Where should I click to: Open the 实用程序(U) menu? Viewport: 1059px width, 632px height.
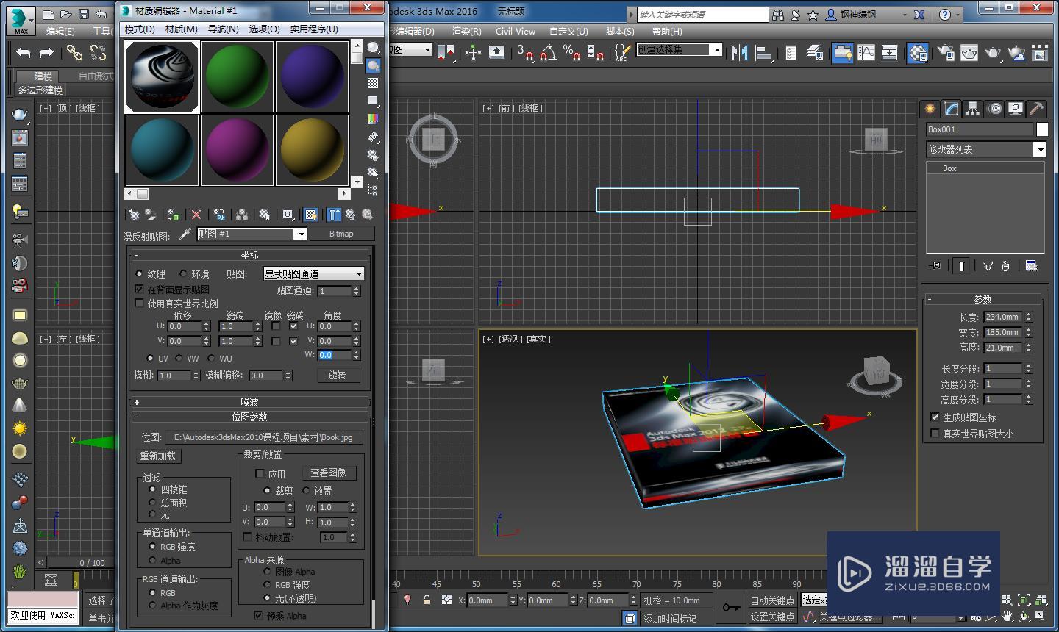pos(314,29)
